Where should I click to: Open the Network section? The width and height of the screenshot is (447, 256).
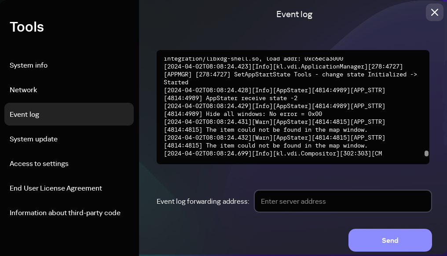pos(23,90)
